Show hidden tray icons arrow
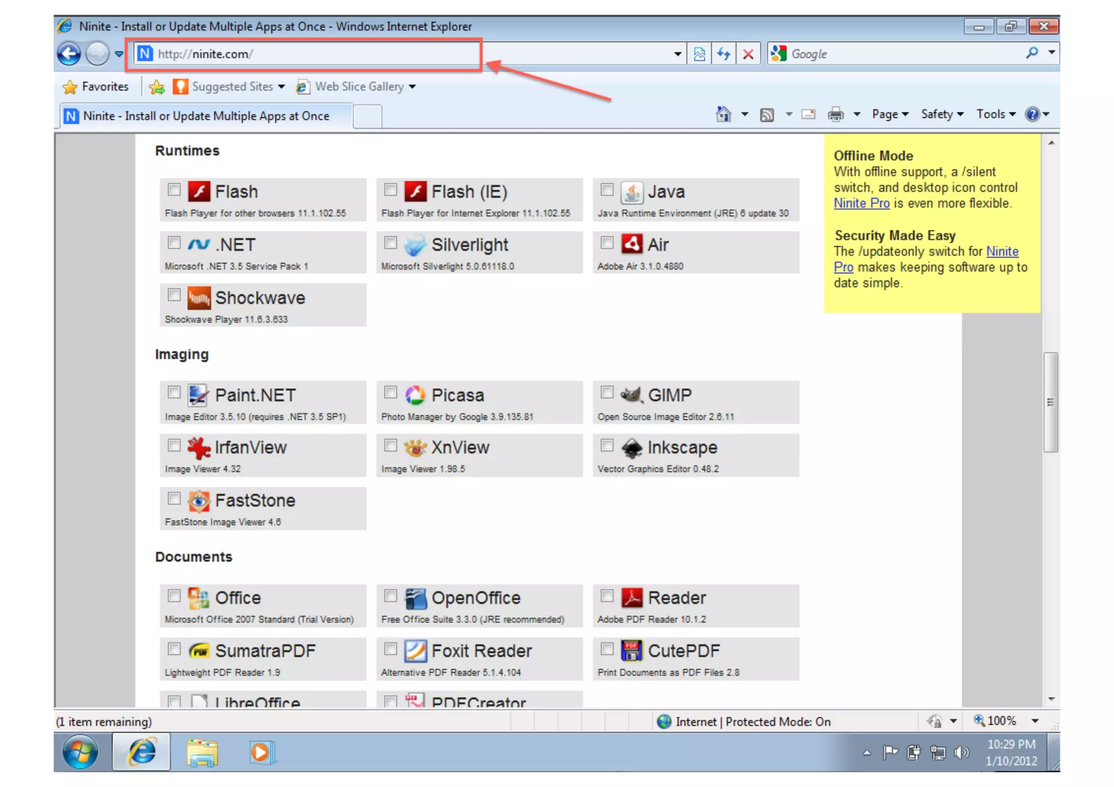The image size is (1114, 787). 867,753
